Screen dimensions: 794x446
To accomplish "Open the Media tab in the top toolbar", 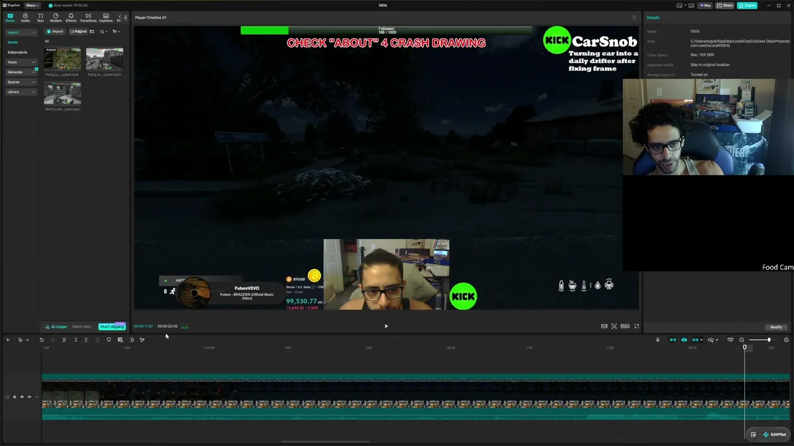I will 10,17.
